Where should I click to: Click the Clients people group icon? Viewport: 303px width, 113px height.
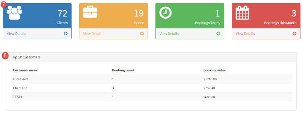pyautogui.click(x=14, y=12)
